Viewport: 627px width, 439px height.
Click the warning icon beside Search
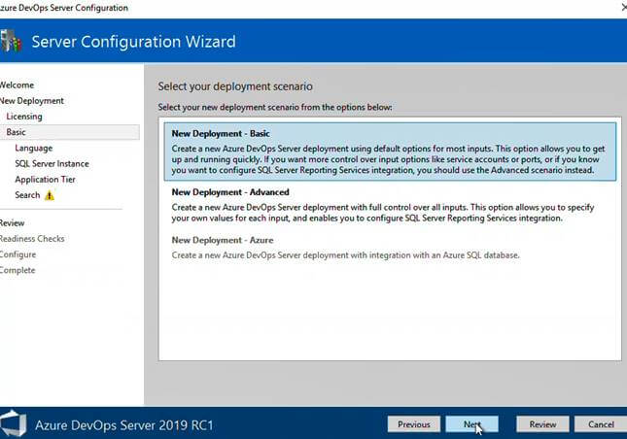coord(50,195)
